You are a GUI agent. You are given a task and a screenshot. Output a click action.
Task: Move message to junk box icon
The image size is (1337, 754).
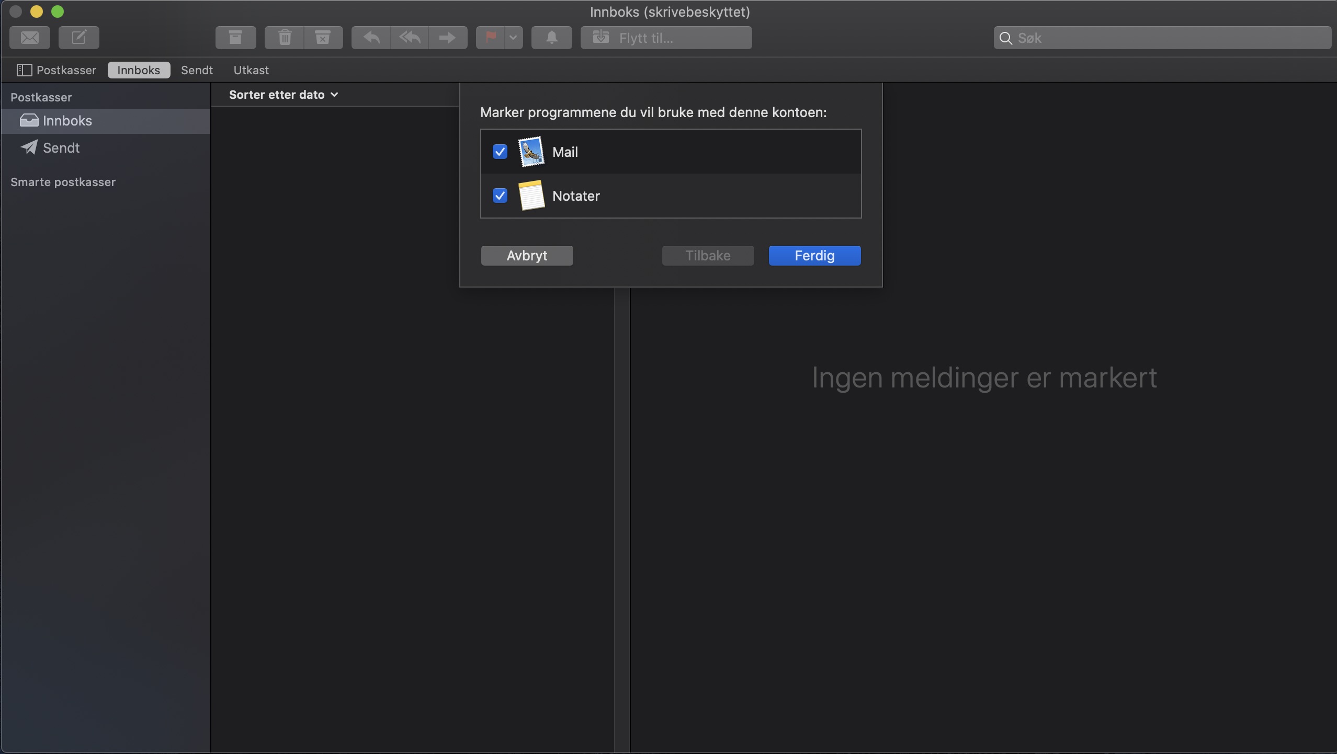click(323, 38)
